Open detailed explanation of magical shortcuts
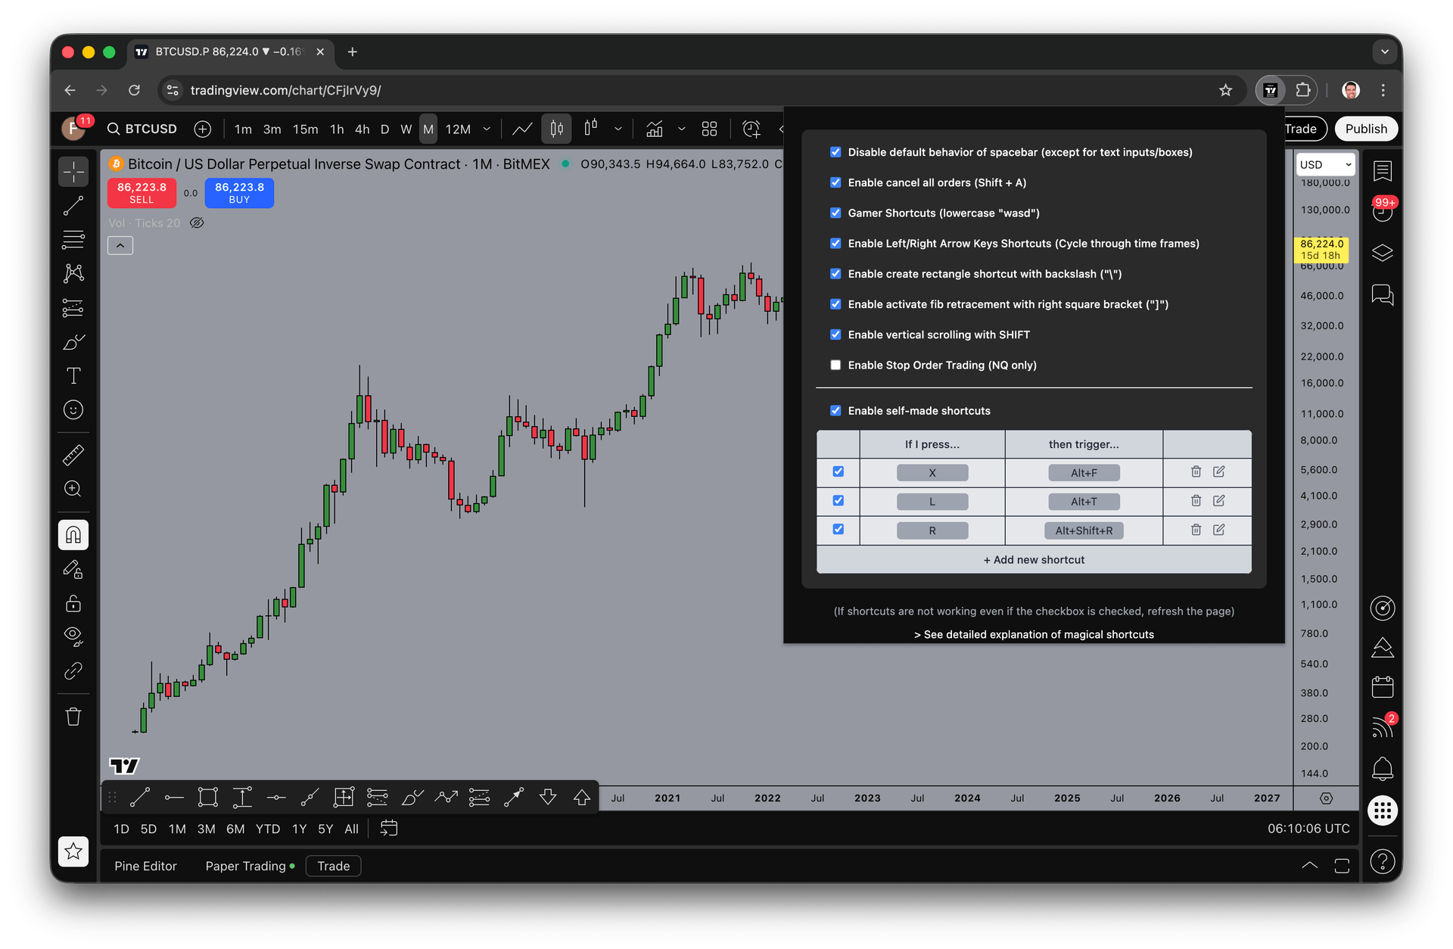The height and width of the screenshot is (949, 1453). [1034, 634]
